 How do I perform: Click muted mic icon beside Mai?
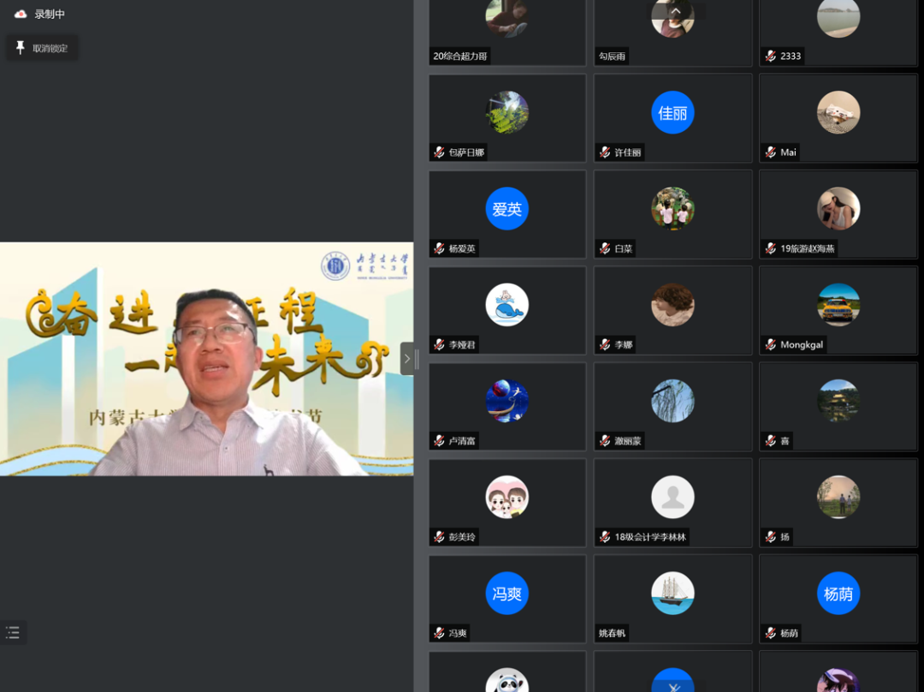click(770, 152)
